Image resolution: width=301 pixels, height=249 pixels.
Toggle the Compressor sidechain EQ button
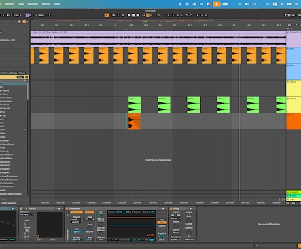pos(90,212)
